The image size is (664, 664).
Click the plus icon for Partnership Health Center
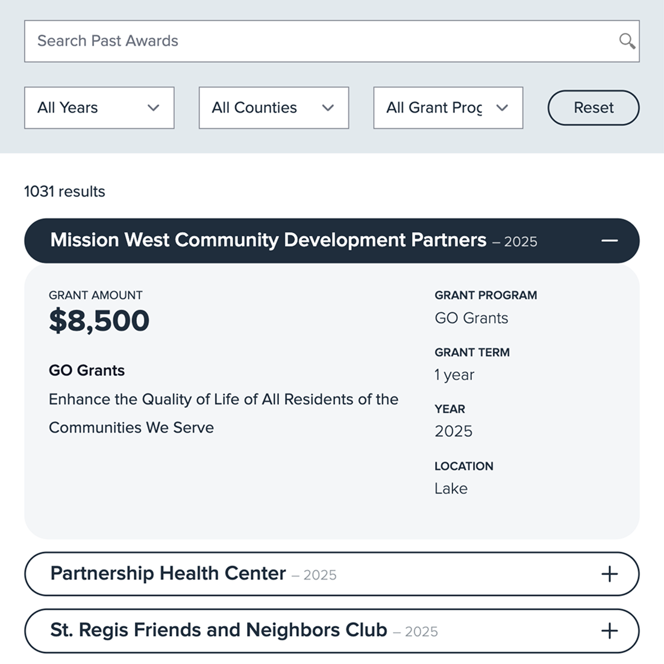click(x=609, y=574)
